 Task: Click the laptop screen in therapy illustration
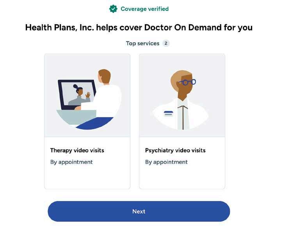77,95
